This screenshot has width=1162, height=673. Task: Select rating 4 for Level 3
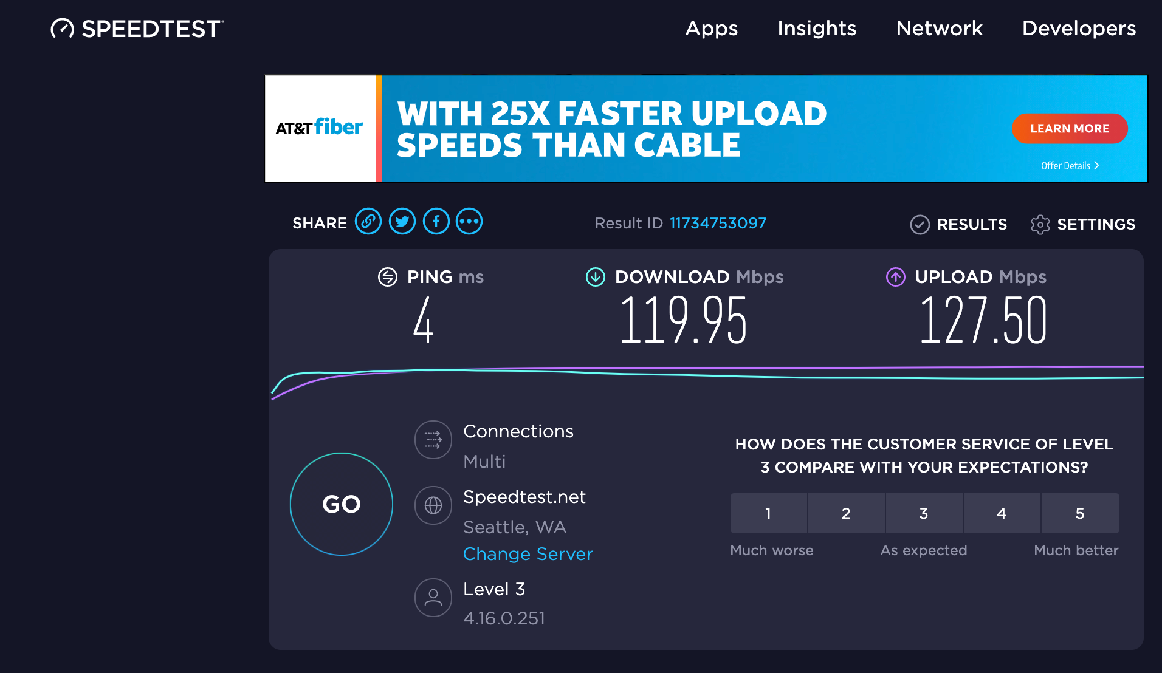coord(1002,513)
